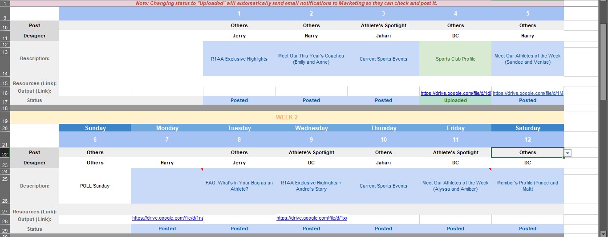Select Posted status under day 2
608x237 pixels.
312,100
